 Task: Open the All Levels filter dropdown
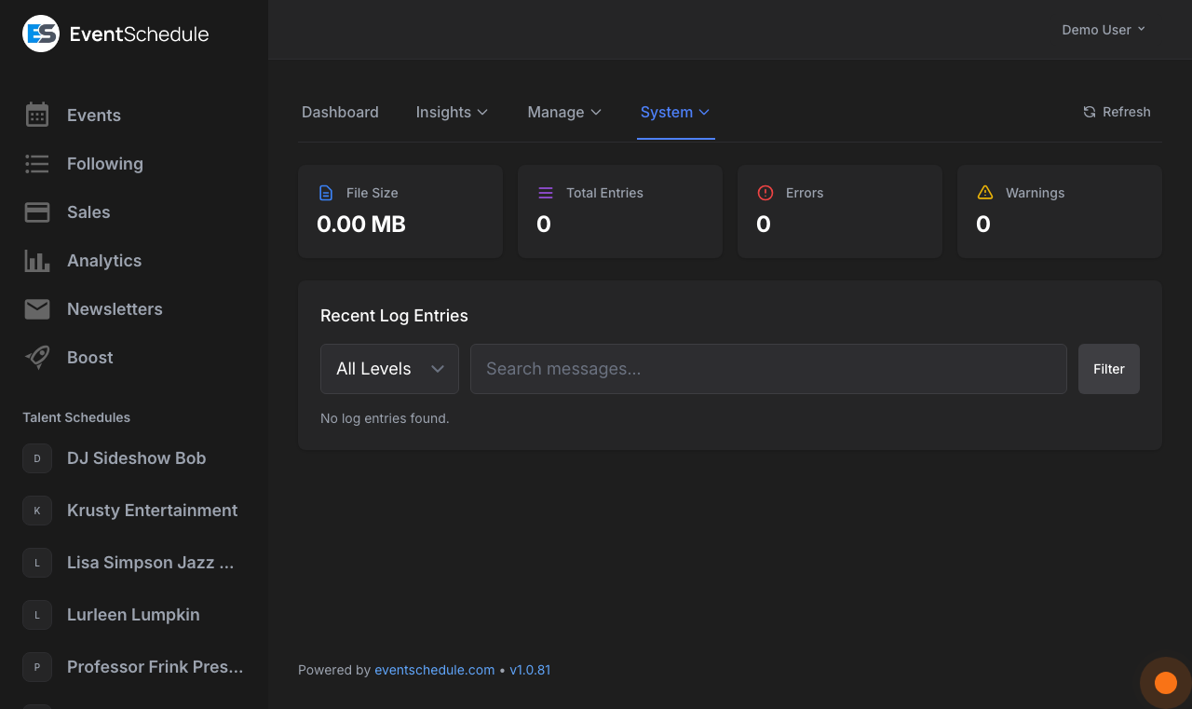389,369
